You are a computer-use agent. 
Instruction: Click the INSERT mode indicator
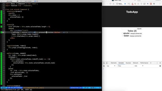coord(4,88)
